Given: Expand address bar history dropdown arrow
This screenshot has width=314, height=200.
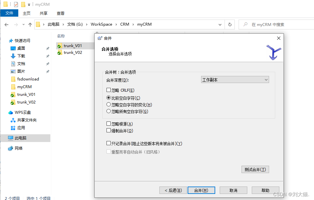Looking at the screenshot, I should point(220,25).
